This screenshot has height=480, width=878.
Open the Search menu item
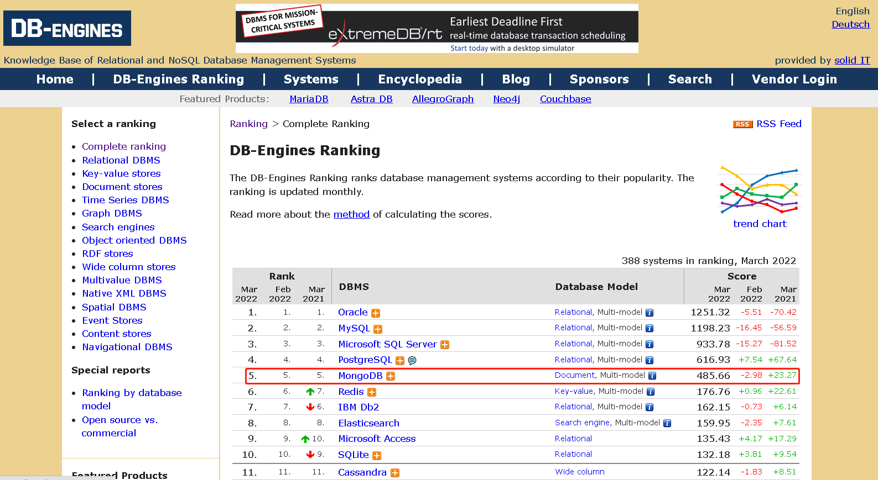[x=690, y=79]
